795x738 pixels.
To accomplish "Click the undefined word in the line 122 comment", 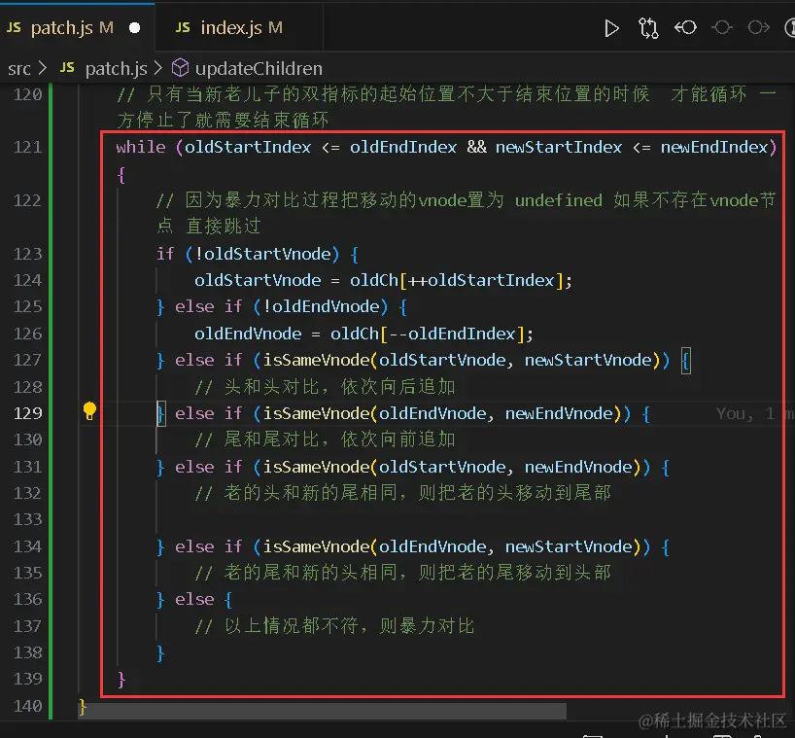I will (x=559, y=200).
